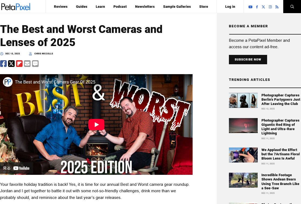The height and width of the screenshot is (204, 301).
Task: Click the Log in link
Action: [230, 7]
